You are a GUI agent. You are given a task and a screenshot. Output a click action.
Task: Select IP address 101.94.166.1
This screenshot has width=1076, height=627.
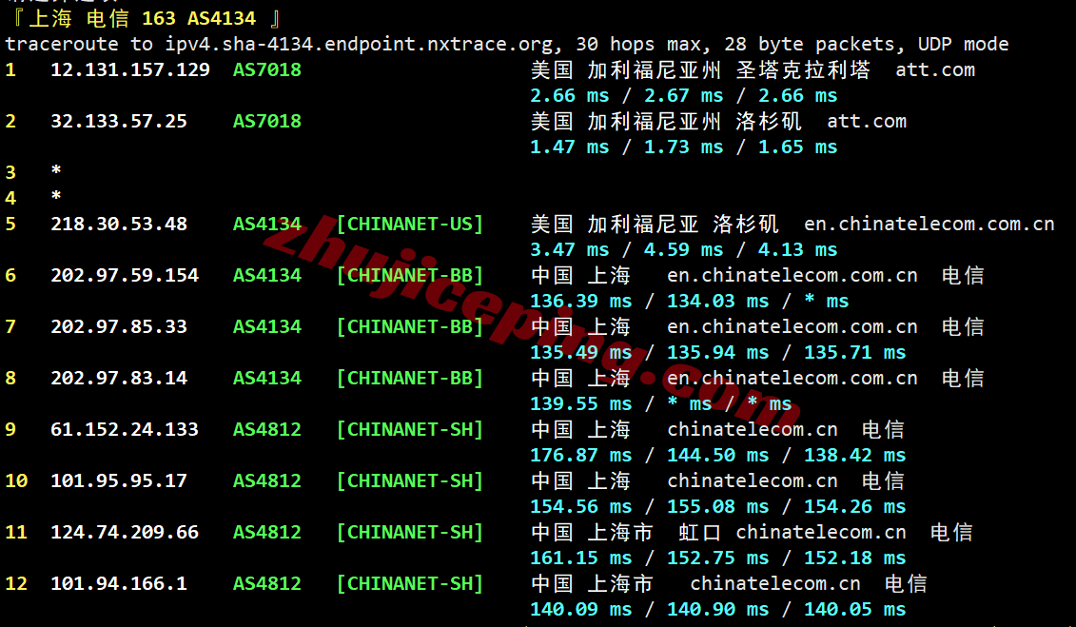[119, 584]
